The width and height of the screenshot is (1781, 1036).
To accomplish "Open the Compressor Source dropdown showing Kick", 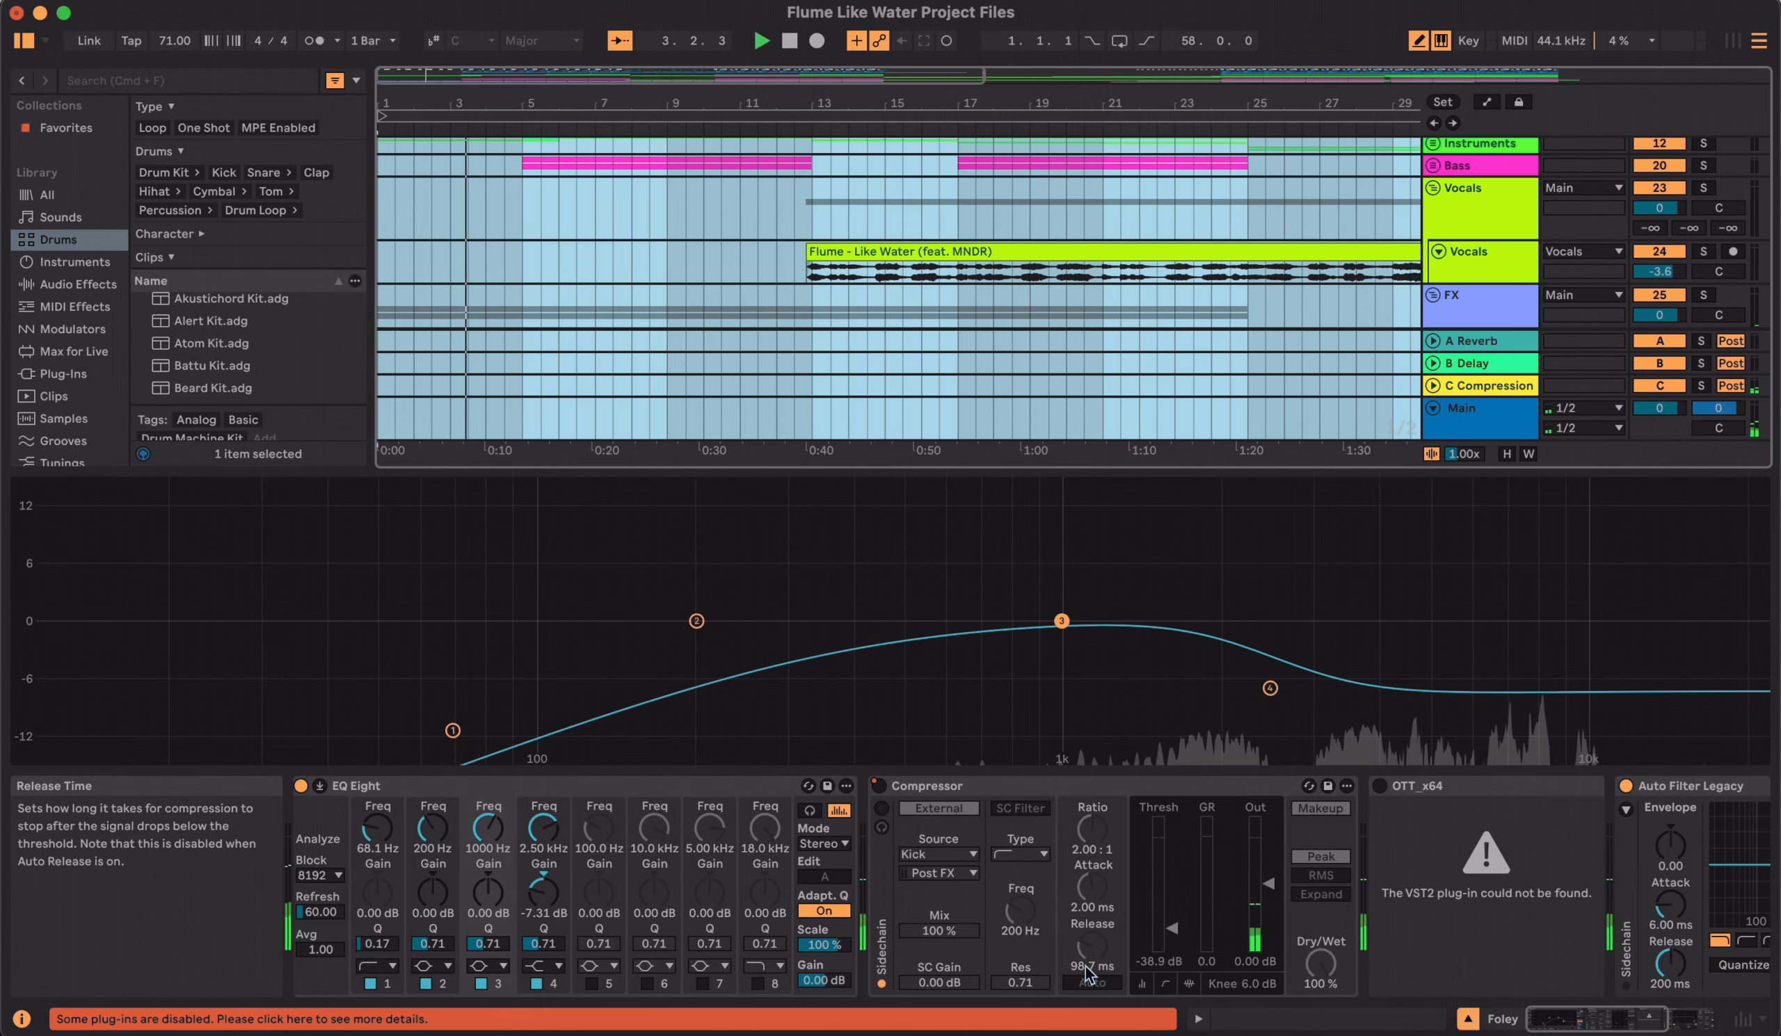I will pos(939,854).
